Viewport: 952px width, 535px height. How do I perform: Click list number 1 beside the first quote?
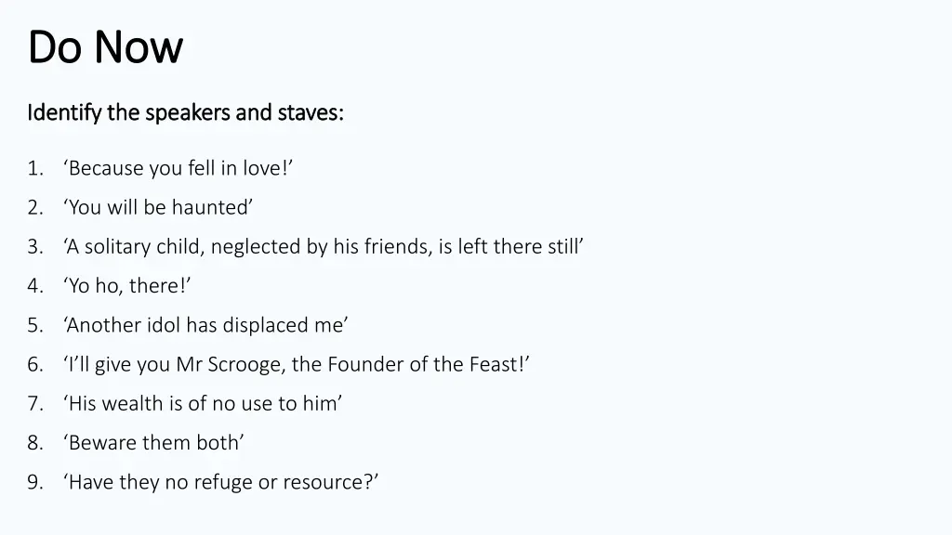point(35,169)
